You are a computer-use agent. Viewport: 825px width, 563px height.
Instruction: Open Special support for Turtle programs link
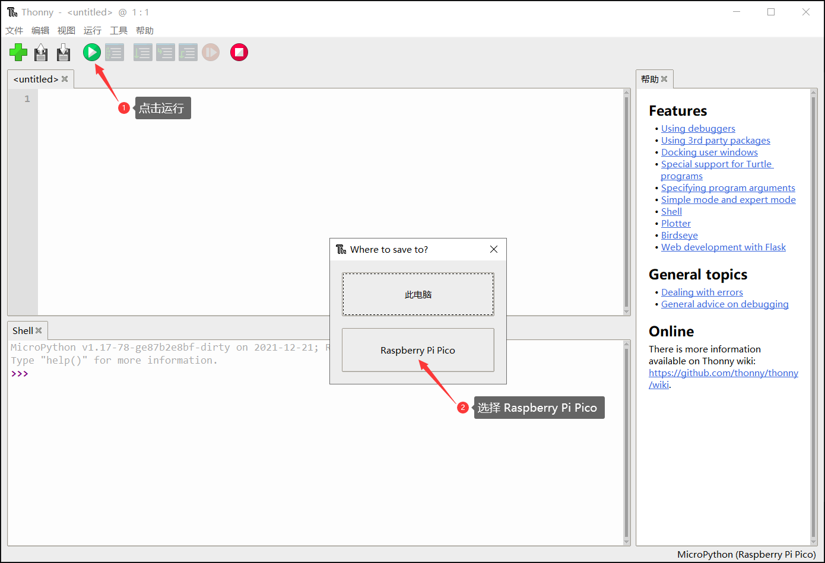click(x=717, y=170)
